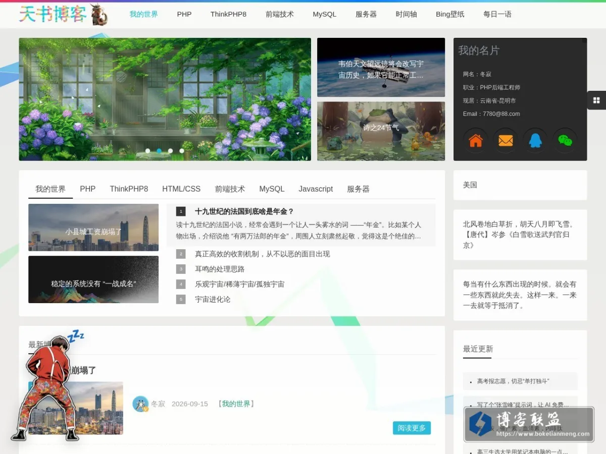Open 前端技术 in top navigation
Screen dimensions: 606x454
[x=280, y=14]
